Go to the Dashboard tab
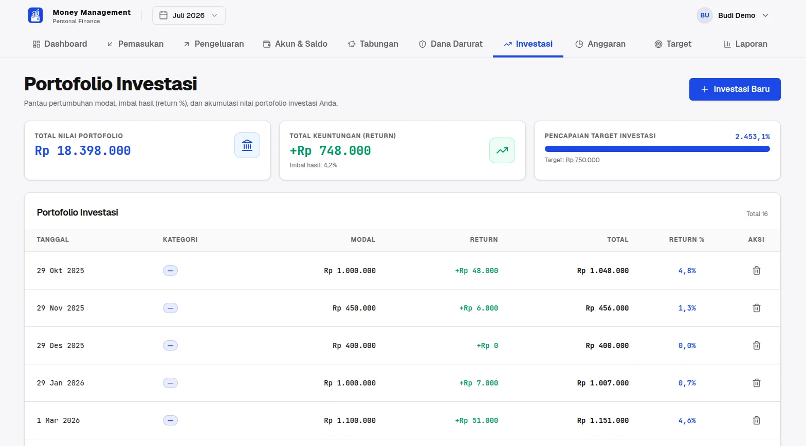The height and width of the screenshot is (446, 806). click(x=60, y=44)
